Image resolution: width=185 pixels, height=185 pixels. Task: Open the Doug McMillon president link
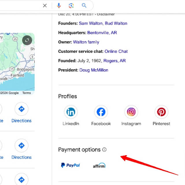pos(94,70)
